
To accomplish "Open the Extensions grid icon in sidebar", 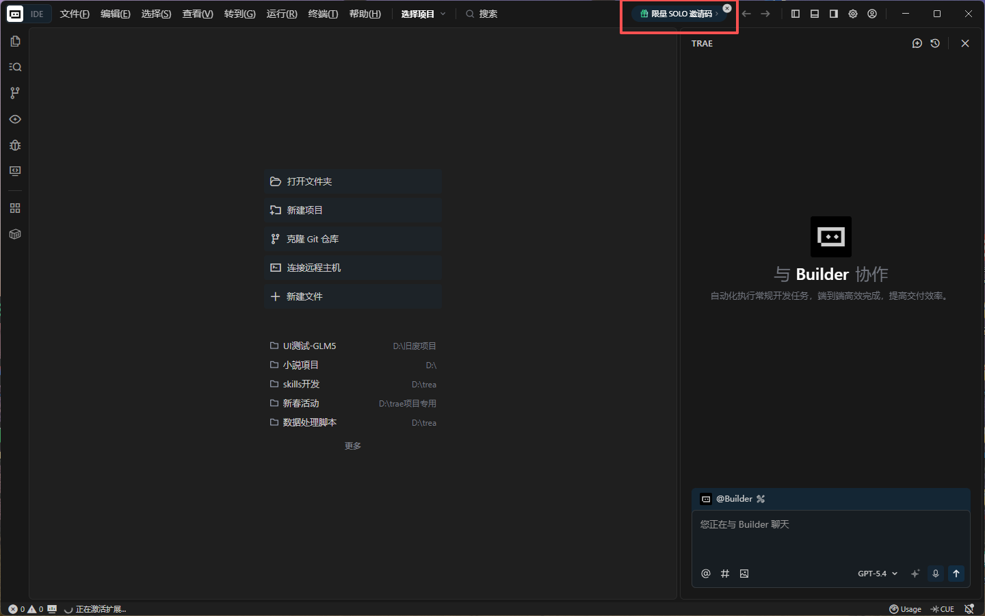I will click(15, 208).
